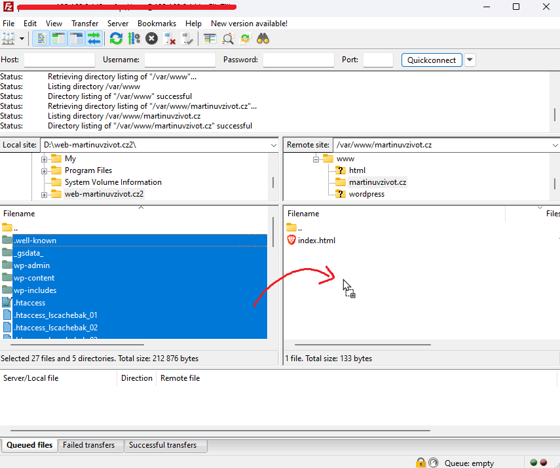Open the Quickconnect history dropdown arrow

(x=470, y=60)
